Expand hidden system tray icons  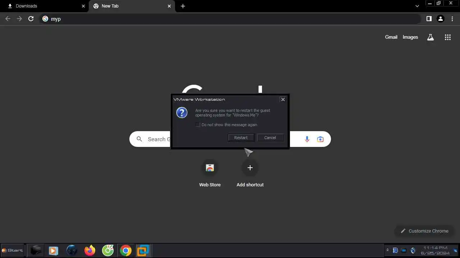click(387, 250)
